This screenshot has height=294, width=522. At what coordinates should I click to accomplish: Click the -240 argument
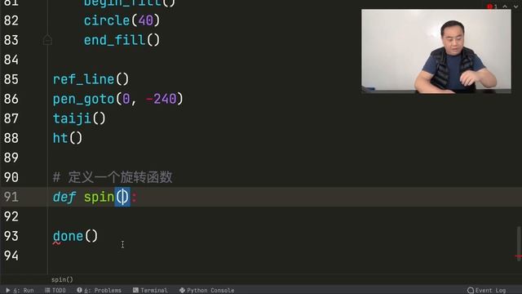coord(161,99)
